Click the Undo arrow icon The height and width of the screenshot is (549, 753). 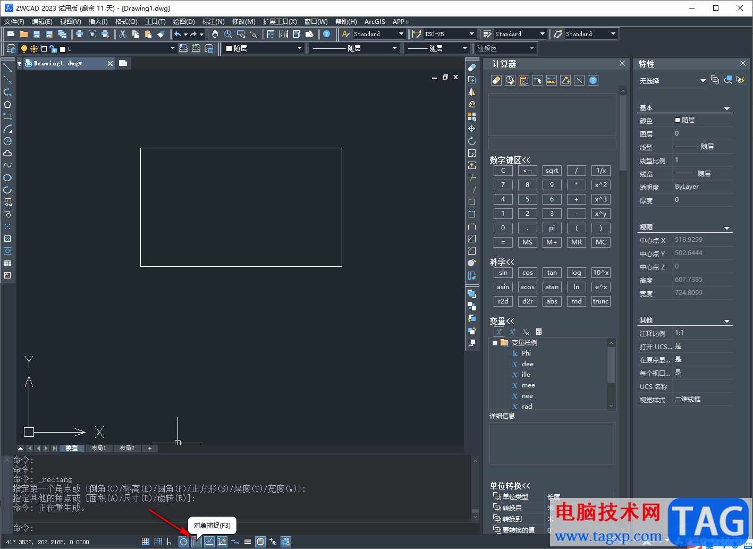[x=177, y=34]
